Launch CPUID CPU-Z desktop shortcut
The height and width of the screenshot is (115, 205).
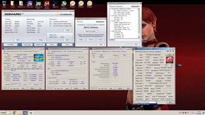[x=30, y=4]
